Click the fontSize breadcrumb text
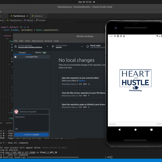 coord(42,20)
